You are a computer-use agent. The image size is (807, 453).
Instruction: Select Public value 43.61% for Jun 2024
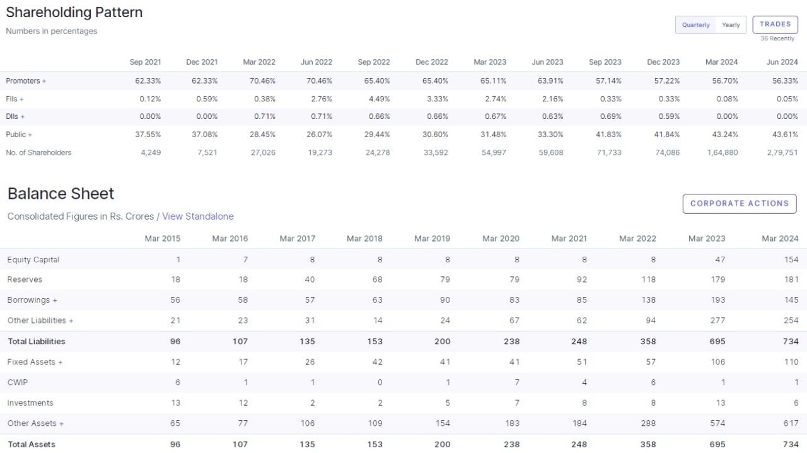pos(785,135)
